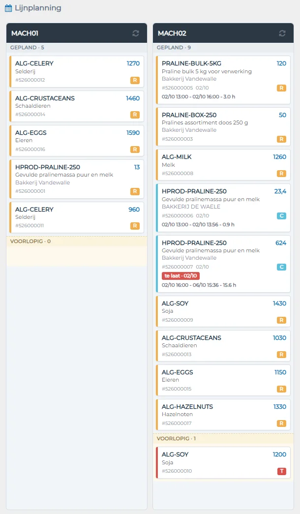Open the ALG-CELERY card with quantity 1270
Screen dimensions: 300x514
[x=77, y=71]
